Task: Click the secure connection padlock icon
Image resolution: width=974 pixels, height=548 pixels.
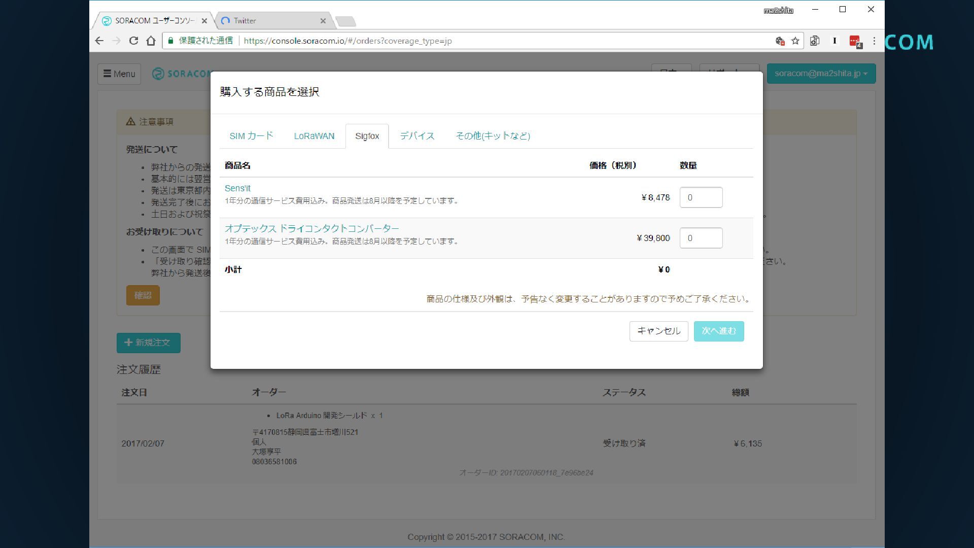Action: (x=171, y=41)
